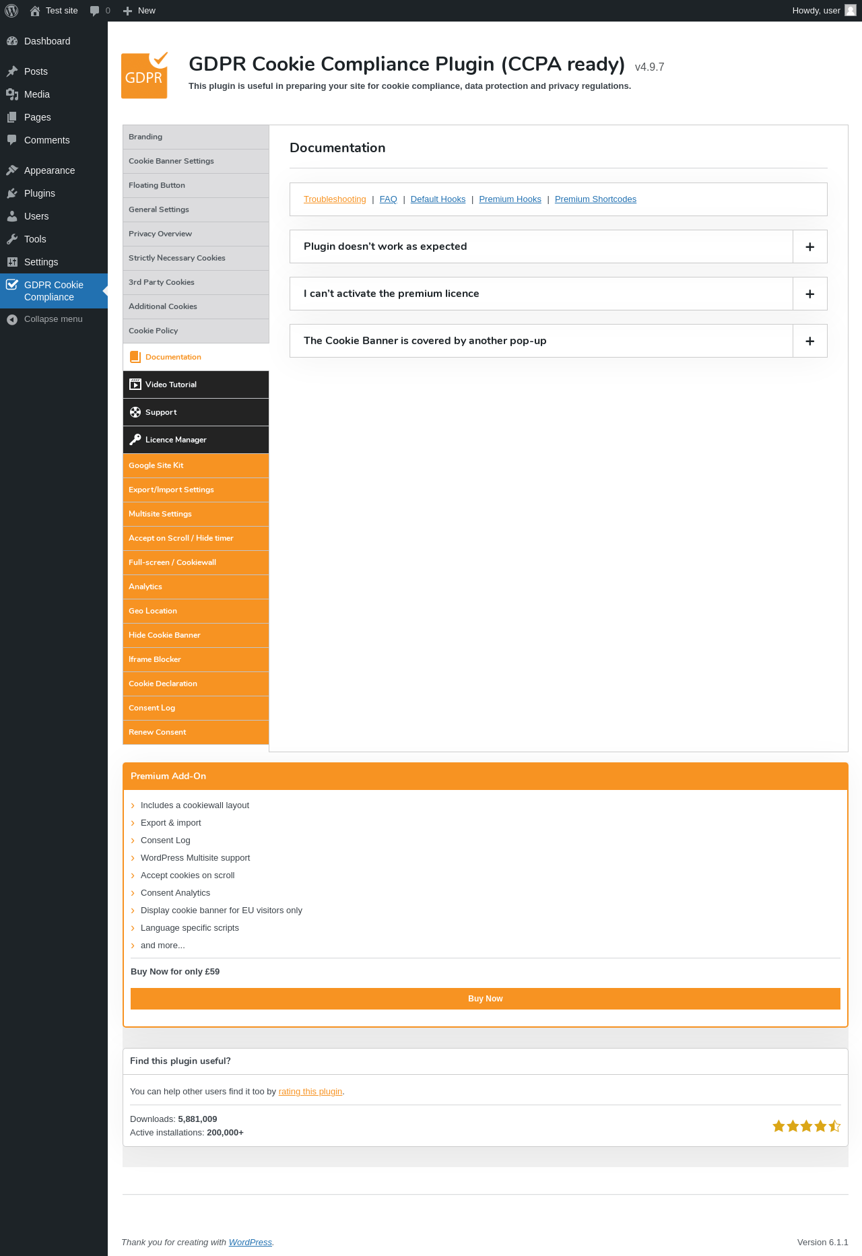Click the WordPress footer link
862x1256 pixels.
point(251,1243)
